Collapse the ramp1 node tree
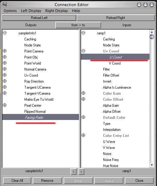Image resolution: width=157 pixels, height=186 pixels. 83,33
